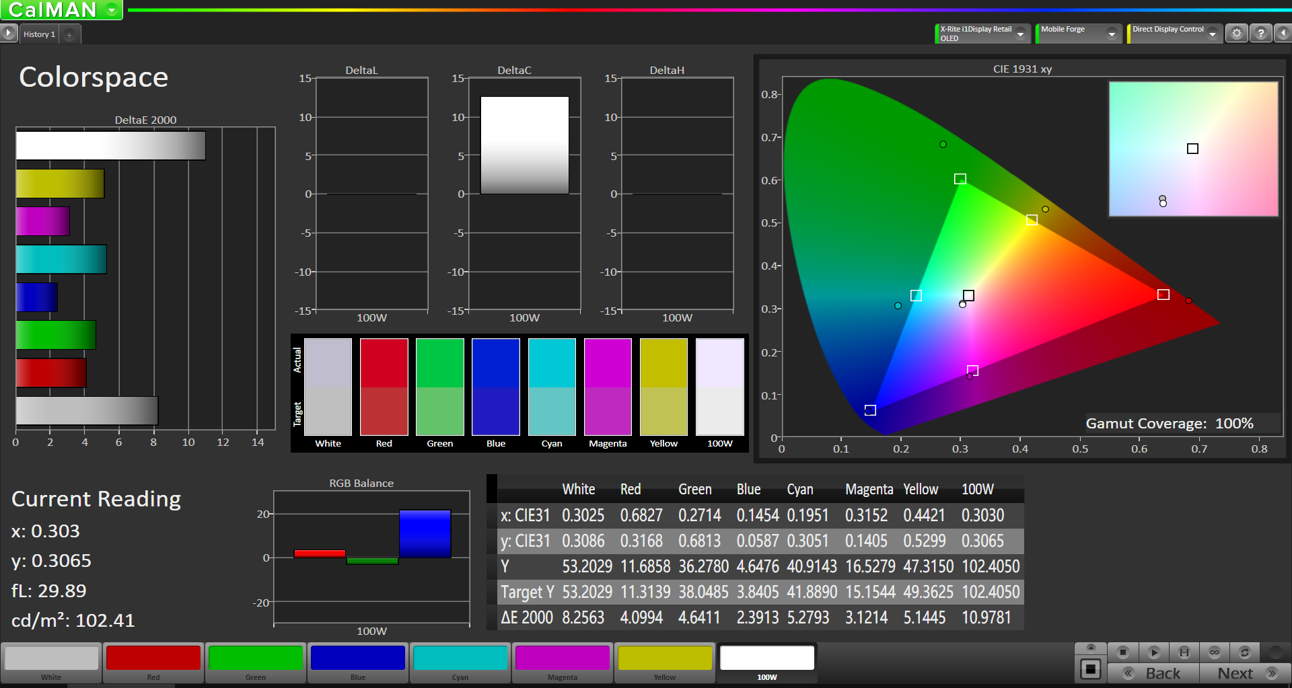Switch to the History 1 tab
The height and width of the screenshot is (688, 1292).
pyautogui.click(x=39, y=34)
